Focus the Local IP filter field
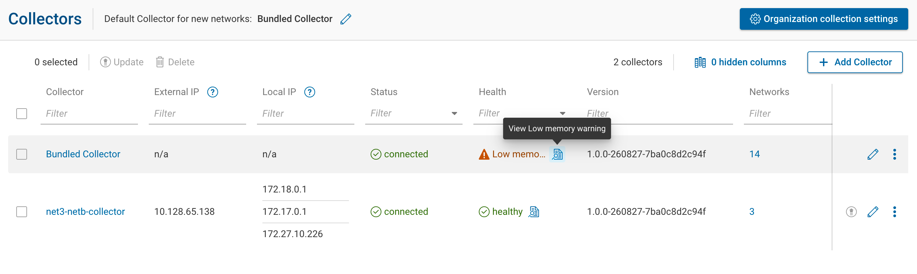 pos(305,114)
